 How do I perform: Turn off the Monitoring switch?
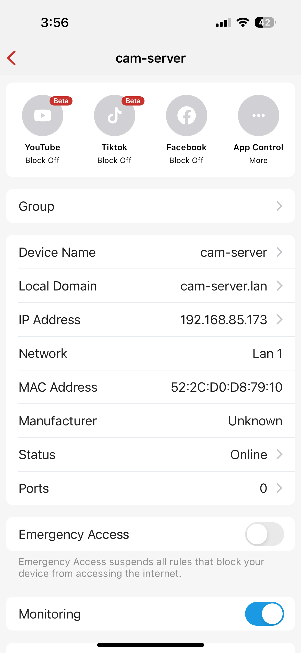tap(264, 614)
